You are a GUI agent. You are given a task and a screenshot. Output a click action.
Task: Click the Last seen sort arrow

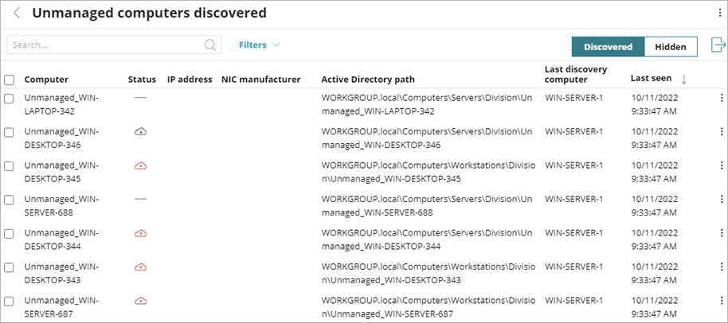[x=683, y=79]
